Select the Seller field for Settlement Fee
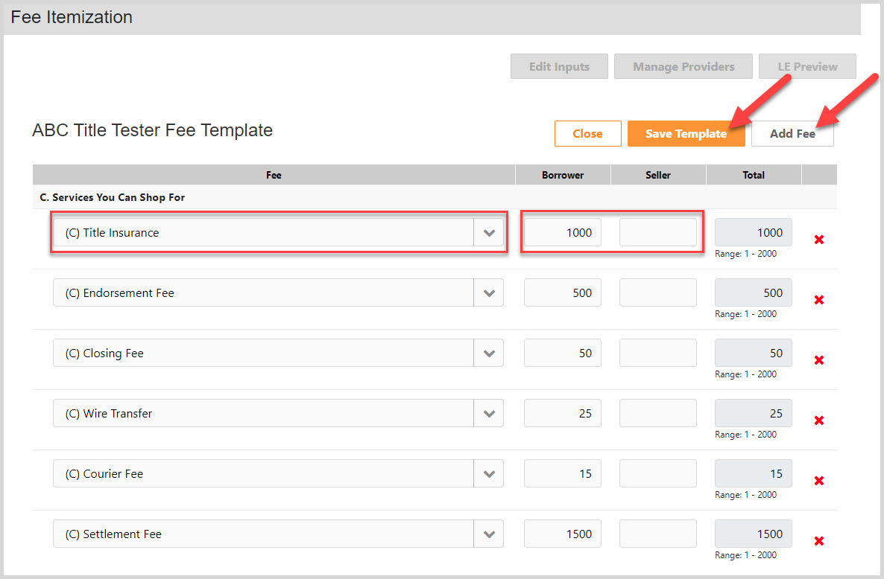Screen dimensions: 884x579 click(x=658, y=534)
